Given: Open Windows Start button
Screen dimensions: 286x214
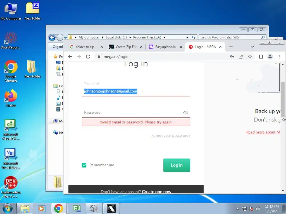Looking at the screenshot, I should click(7, 208).
